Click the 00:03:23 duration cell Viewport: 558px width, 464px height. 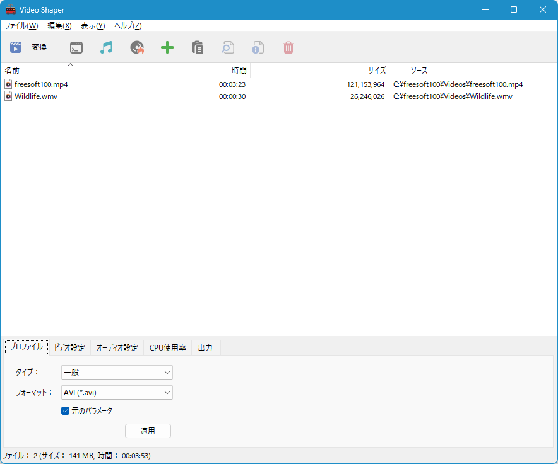pos(232,84)
